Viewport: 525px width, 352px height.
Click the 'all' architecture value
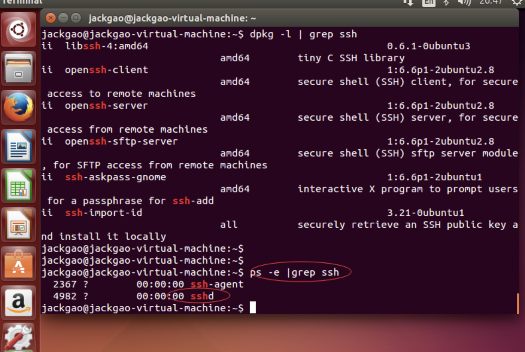229,225
